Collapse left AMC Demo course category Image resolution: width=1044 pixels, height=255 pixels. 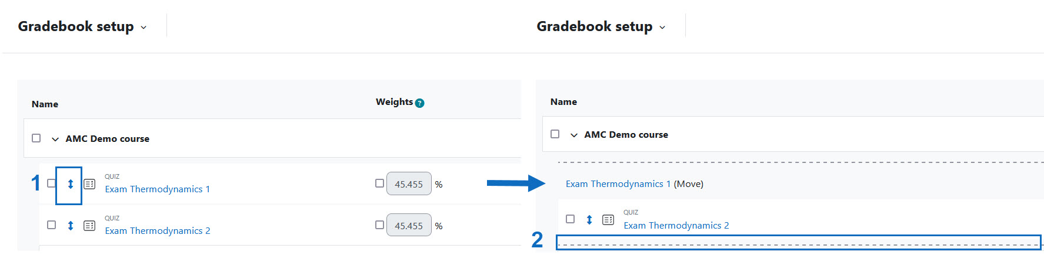click(55, 139)
